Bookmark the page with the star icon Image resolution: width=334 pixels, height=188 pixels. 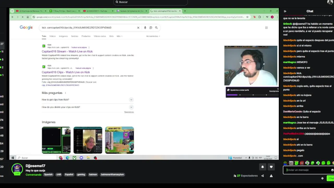pos(247,17)
